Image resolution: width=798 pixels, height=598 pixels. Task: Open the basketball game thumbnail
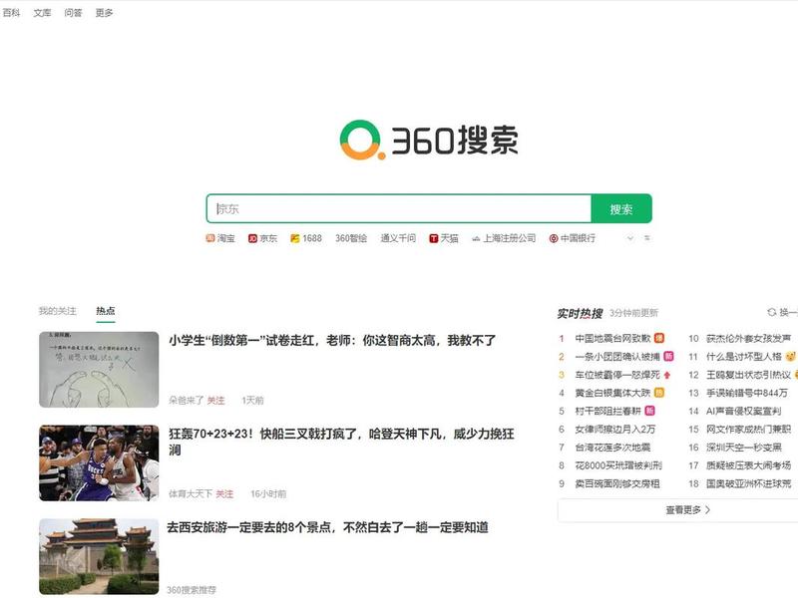[99, 462]
